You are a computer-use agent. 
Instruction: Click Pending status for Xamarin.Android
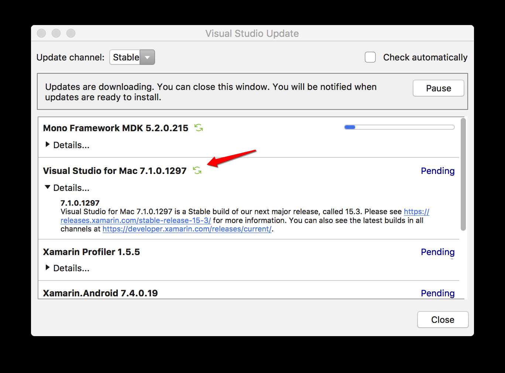[x=437, y=293]
